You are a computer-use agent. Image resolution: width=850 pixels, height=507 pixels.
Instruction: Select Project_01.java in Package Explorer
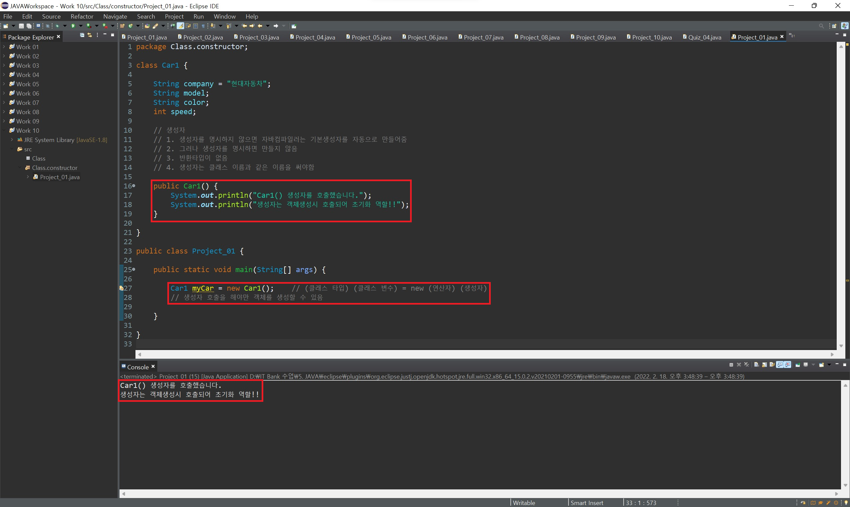tap(59, 177)
